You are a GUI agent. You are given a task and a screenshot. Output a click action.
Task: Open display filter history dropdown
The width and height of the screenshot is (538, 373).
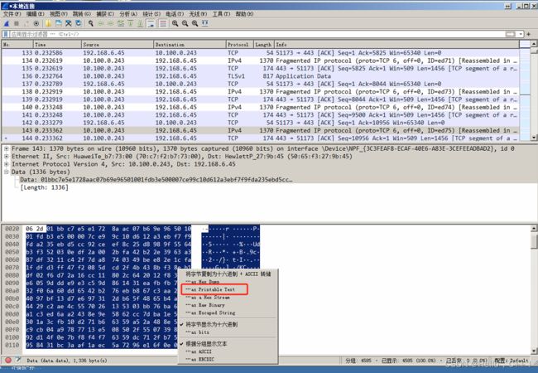point(521,34)
